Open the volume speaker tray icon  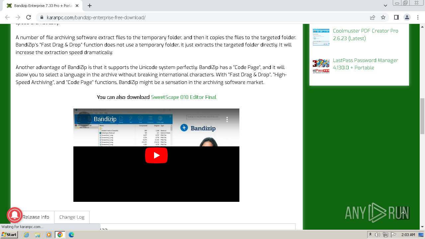point(378,235)
